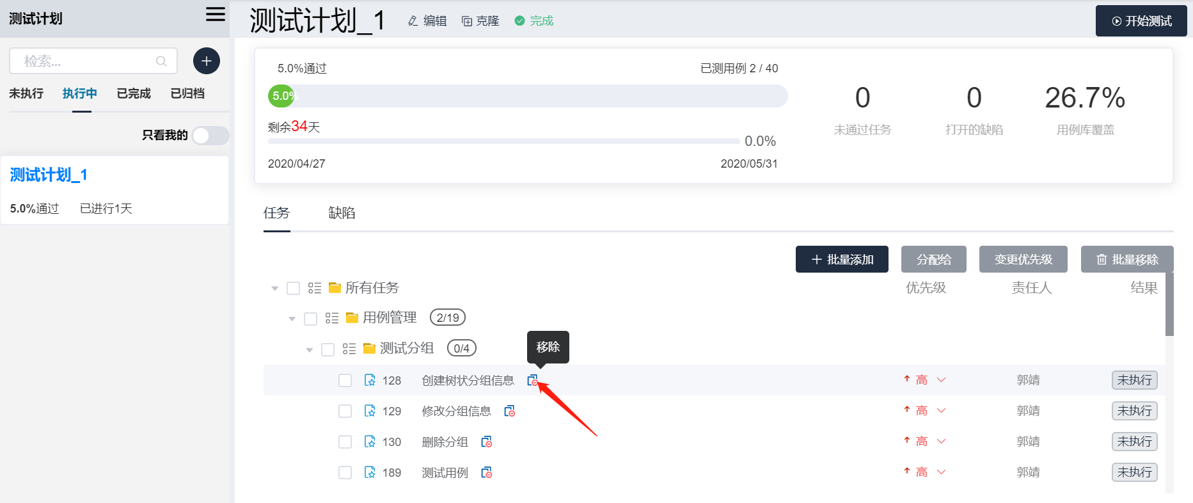This screenshot has height=503, width=1193.
Task: Click the high priority arrow icon for task 189
Action: (907, 471)
